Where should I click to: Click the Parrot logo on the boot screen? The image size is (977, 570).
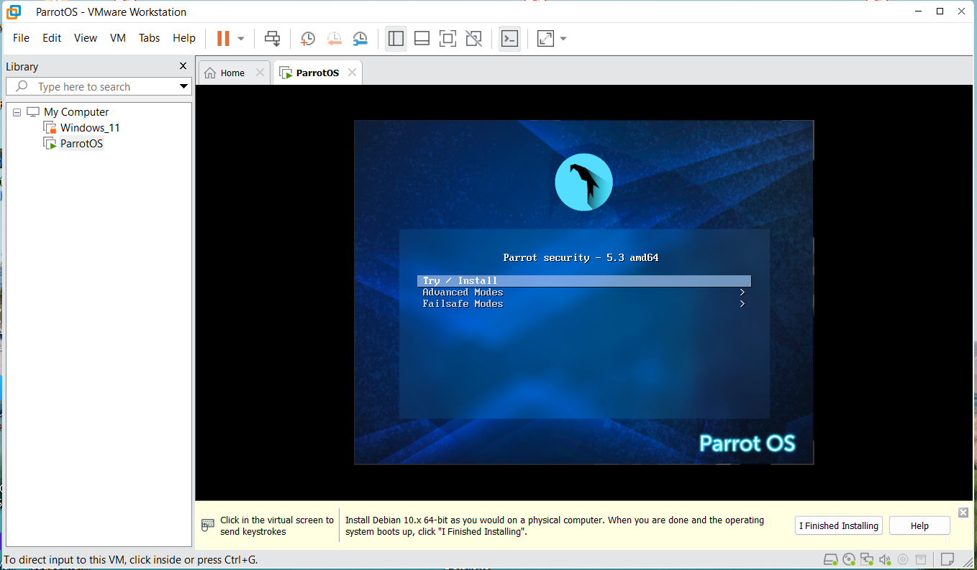pos(583,183)
